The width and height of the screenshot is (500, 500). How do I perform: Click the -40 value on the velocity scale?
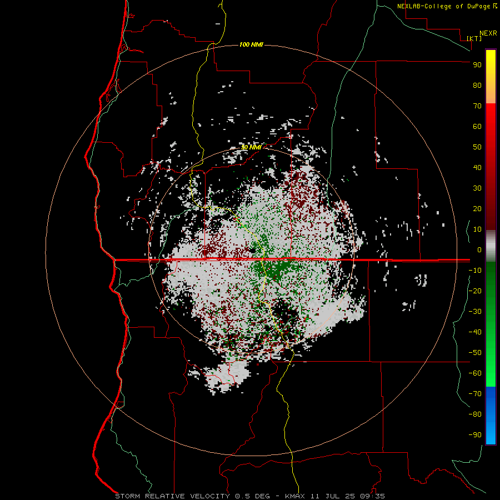475,332
